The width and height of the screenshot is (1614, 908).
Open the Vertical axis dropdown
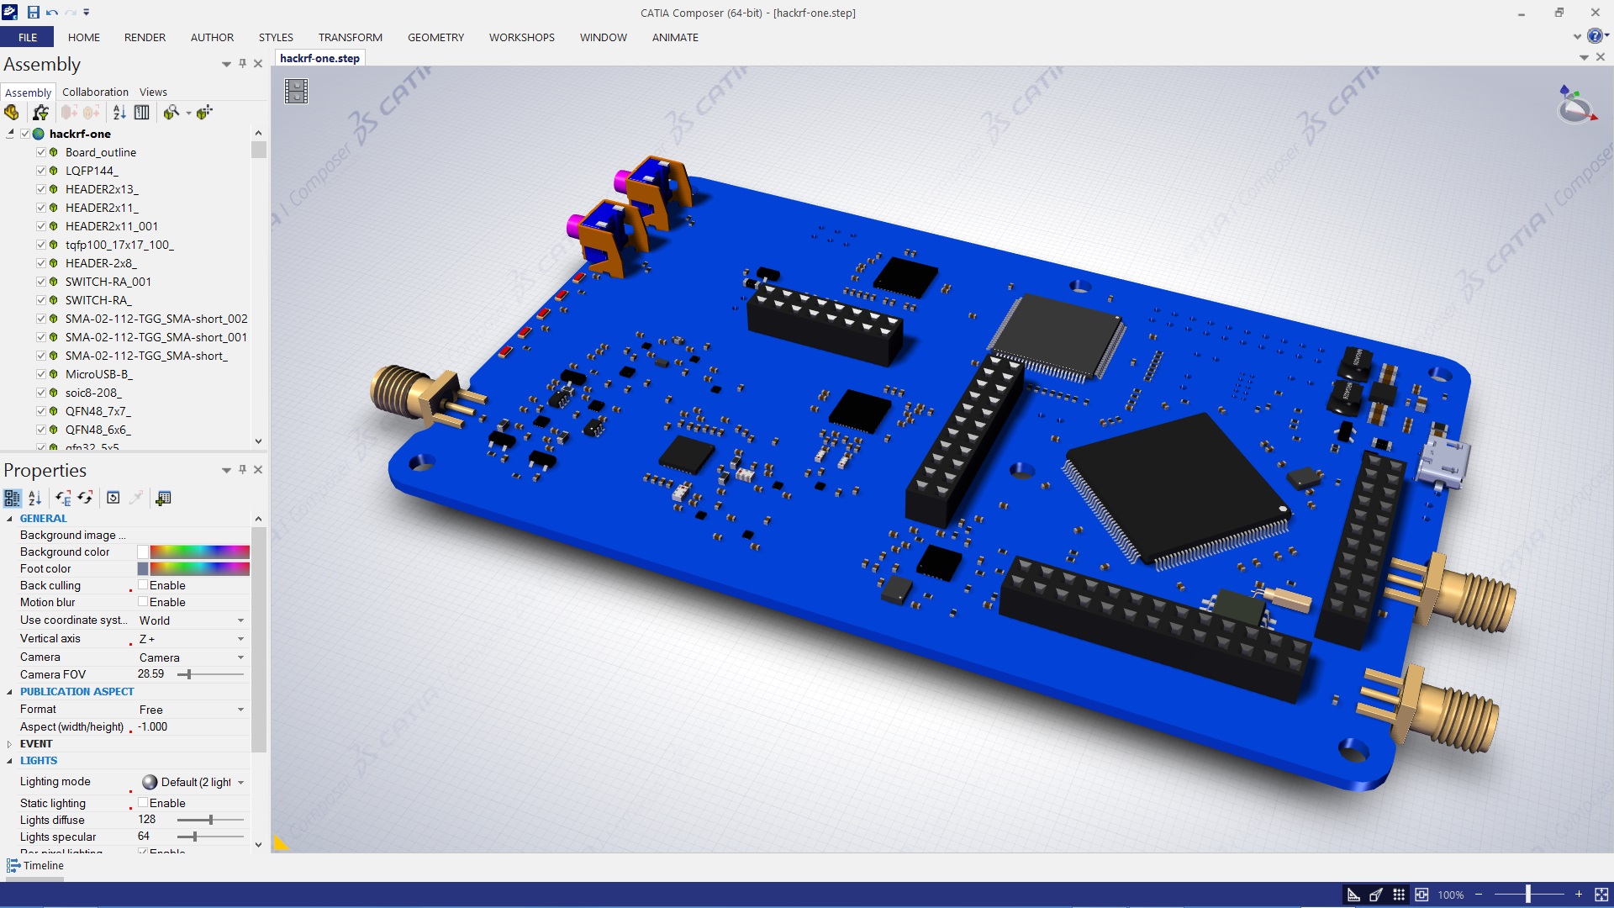click(240, 639)
